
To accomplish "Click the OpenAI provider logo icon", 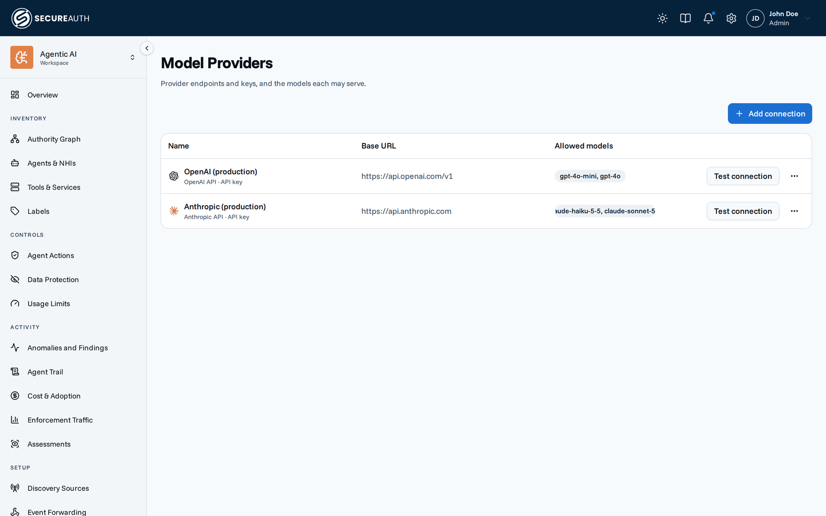I will click(174, 176).
